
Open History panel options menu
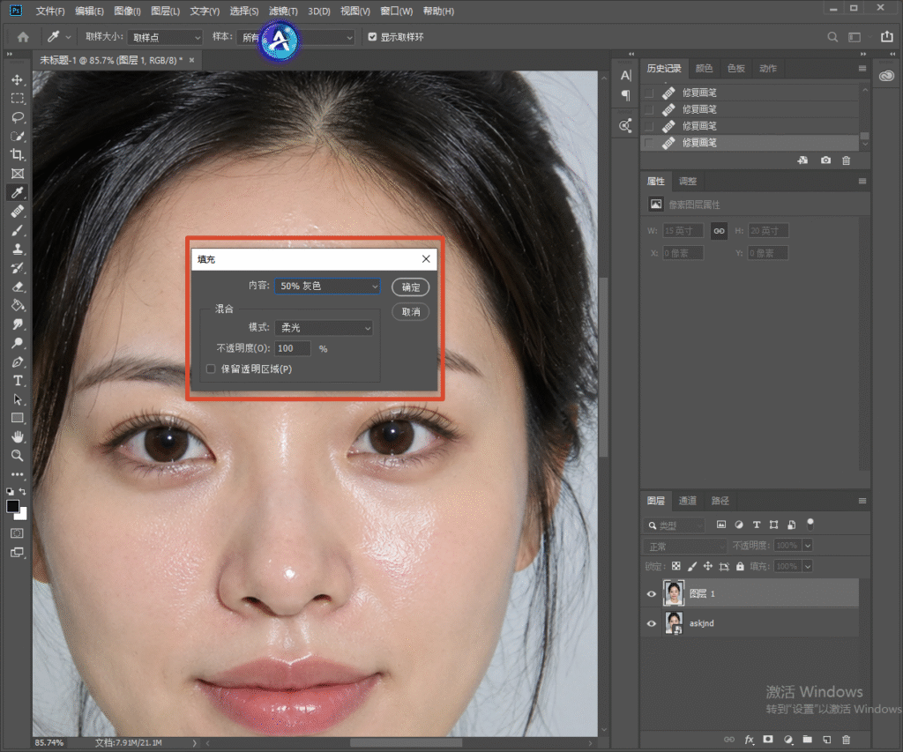pos(862,68)
